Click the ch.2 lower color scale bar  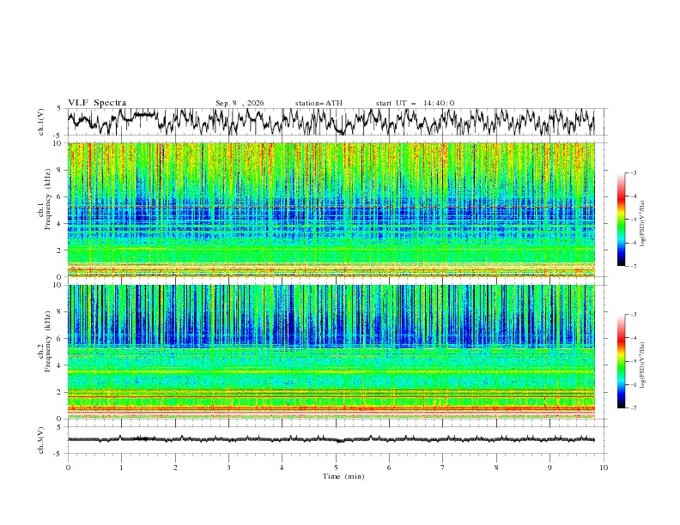click(622, 361)
